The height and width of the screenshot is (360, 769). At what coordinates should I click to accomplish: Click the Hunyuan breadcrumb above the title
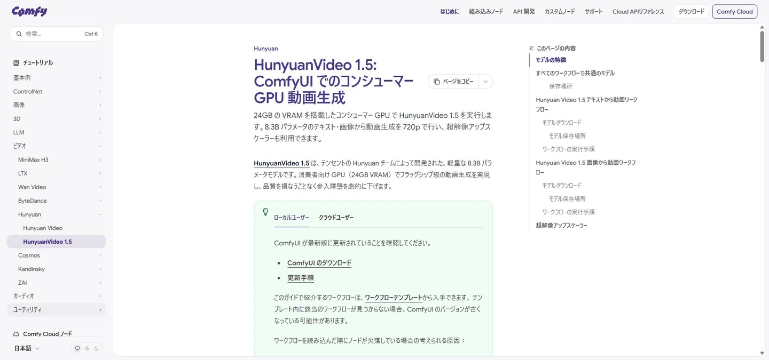266,49
